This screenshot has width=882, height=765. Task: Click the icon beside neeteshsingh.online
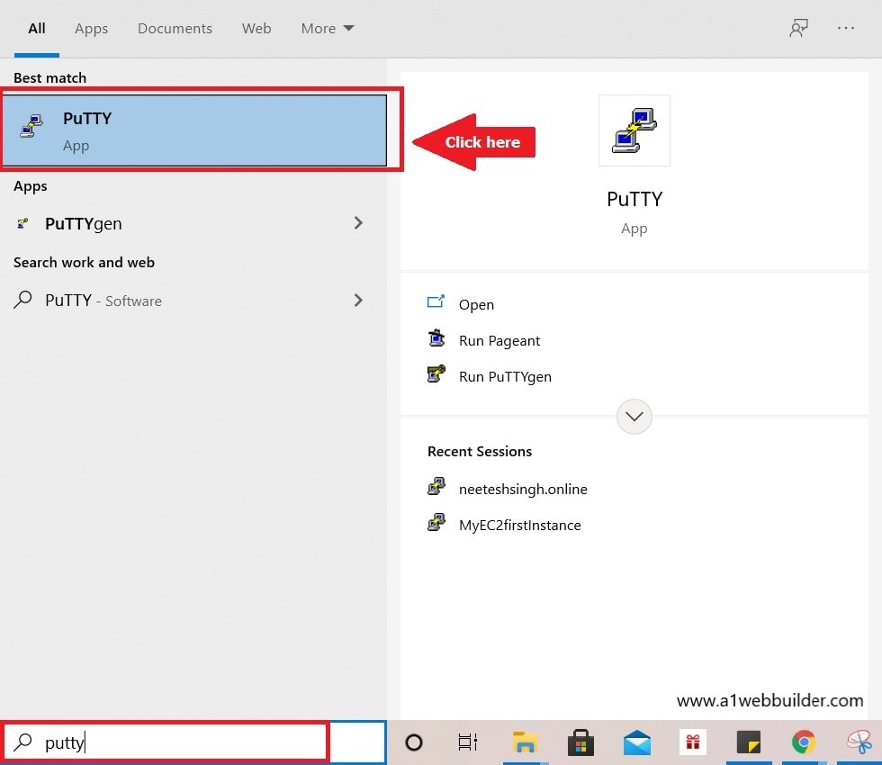436,486
